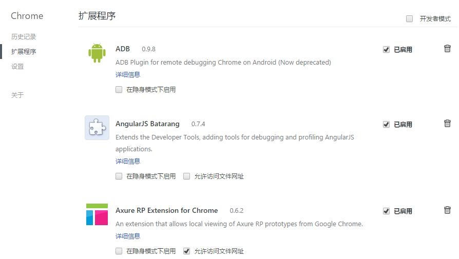The height and width of the screenshot is (259, 459).
Task: Open 详细信息 link for Axure RP Extension
Action: click(x=128, y=236)
